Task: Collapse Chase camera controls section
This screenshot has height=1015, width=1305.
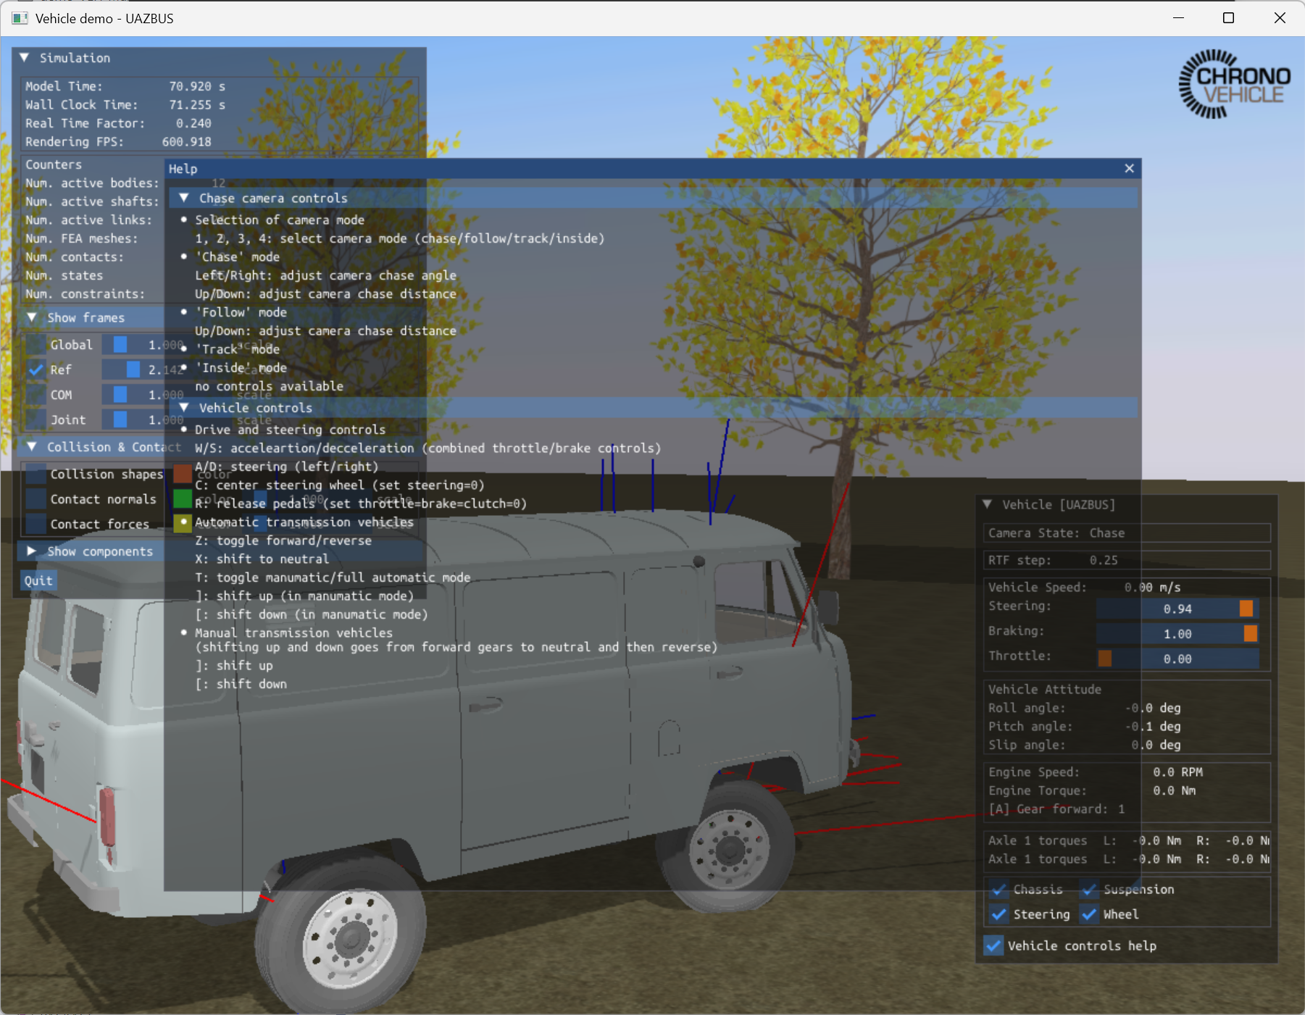Action: [x=184, y=198]
